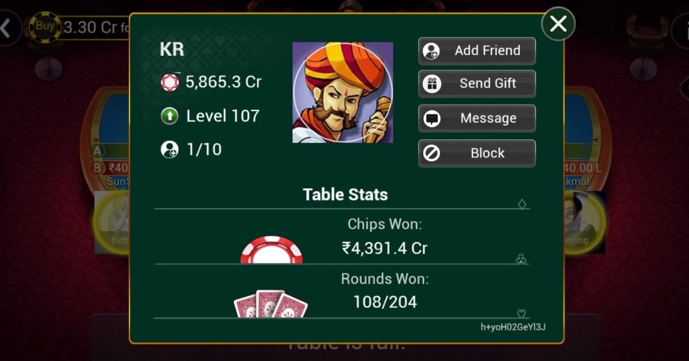
Task: Click the Add Friend button
Action: coord(477,51)
